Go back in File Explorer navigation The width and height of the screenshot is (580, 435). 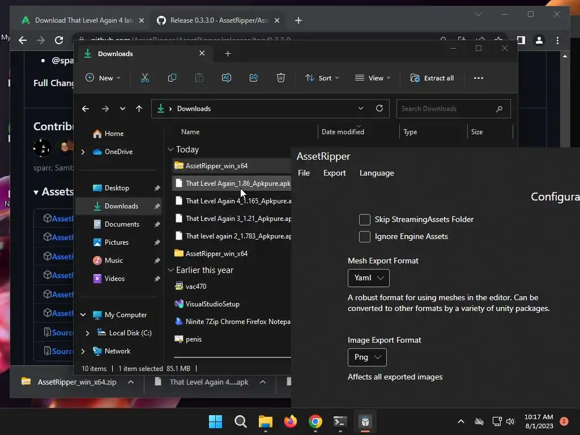pos(86,109)
